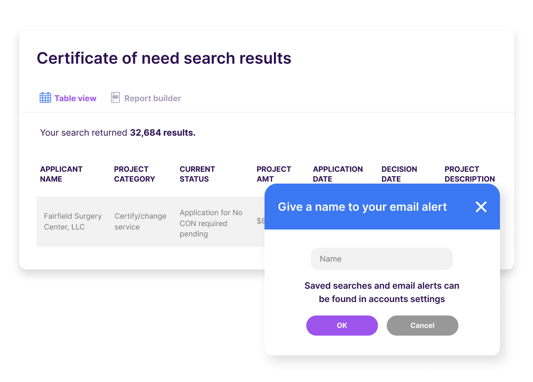The image size is (533, 382).
Task: Click the Report builder document icon
Action: pyautogui.click(x=115, y=98)
